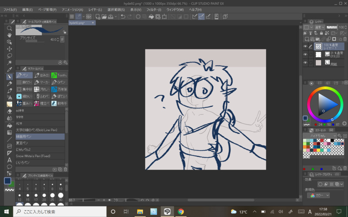
Task: Show hidden system tray icons chevron
Action: (x=254, y=211)
